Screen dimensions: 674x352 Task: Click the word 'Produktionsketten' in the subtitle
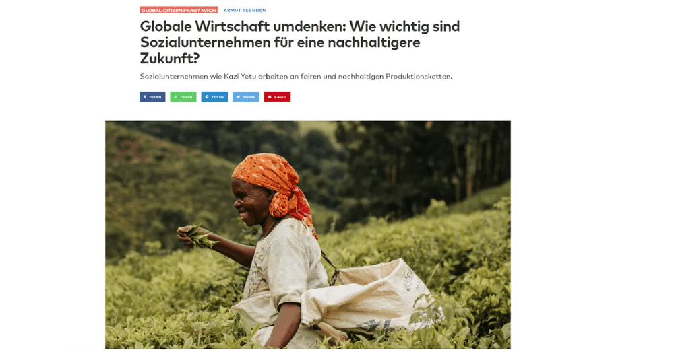419,77
